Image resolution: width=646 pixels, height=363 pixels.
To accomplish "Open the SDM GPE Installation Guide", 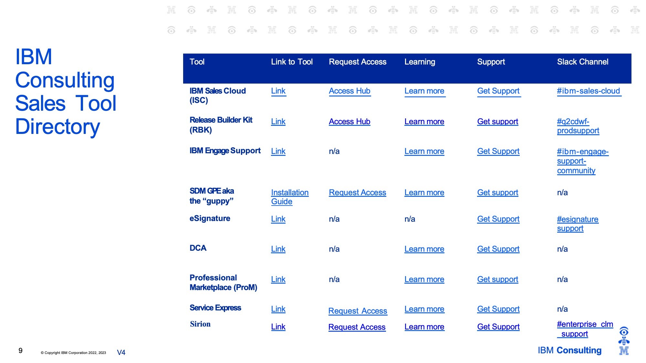I will pos(289,193).
